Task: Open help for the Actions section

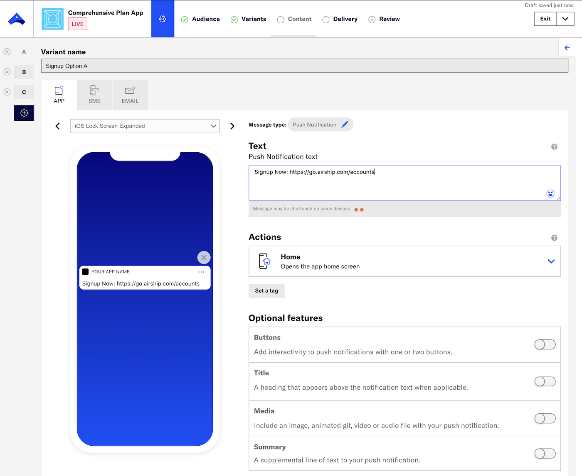Action: [554, 238]
